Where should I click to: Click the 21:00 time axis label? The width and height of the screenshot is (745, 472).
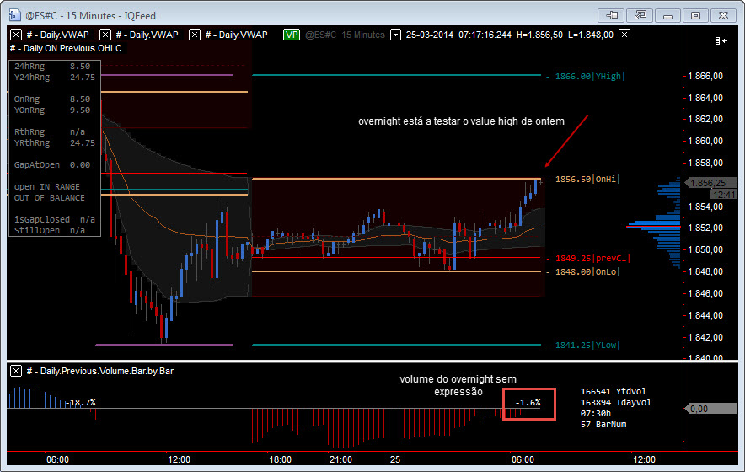pos(340,459)
